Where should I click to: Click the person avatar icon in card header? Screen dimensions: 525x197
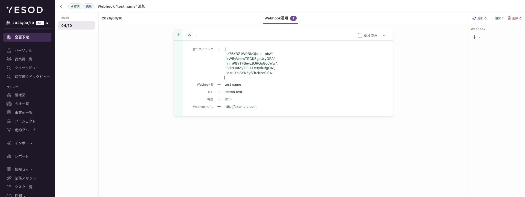point(189,35)
